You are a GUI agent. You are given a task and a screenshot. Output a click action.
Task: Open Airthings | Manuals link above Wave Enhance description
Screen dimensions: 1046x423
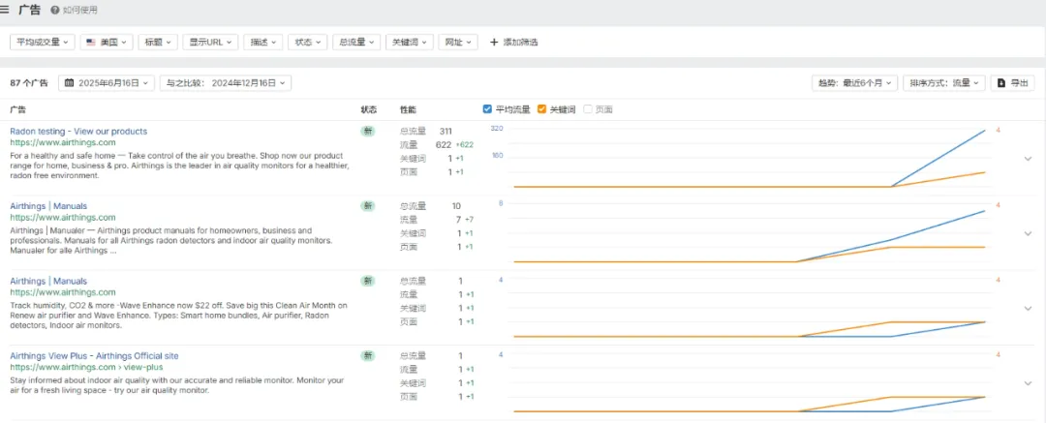[x=48, y=281]
